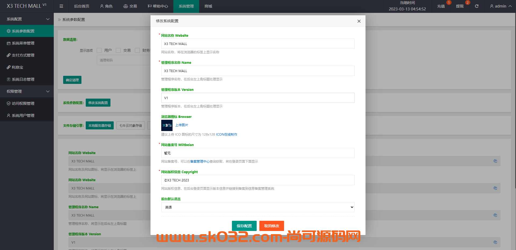Image resolution: width=516 pixels, height=250 pixels.
Task: Toggle the 交易 display option checkbox
Action: (x=118, y=50)
